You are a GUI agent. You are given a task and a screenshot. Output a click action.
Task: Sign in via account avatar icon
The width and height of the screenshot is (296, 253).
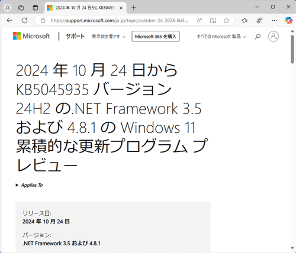click(274, 36)
